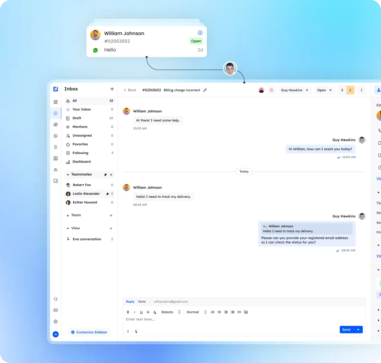Apply underline formatting in reply editor
This screenshot has width=381, height=363.
click(141, 312)
